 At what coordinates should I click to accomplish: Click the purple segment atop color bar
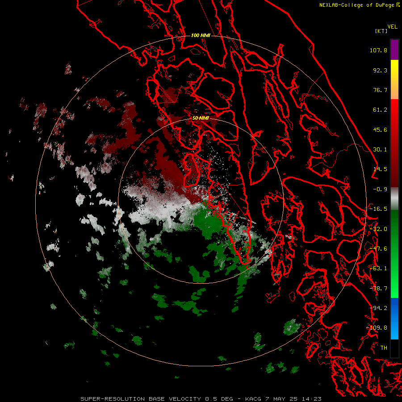tap(394, 50)
